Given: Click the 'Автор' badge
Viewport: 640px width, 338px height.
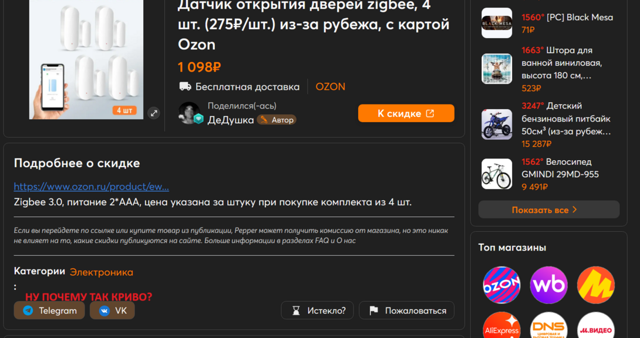Looking at the screenshot, I should tap(277, 120).
